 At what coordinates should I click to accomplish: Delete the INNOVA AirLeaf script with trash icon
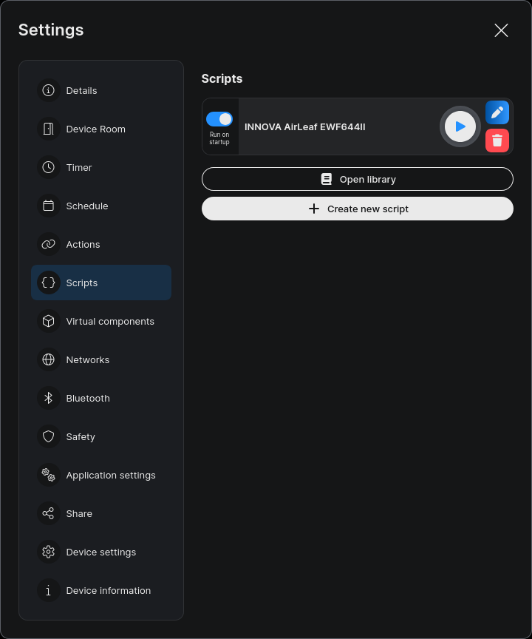[x=497, y=141]
